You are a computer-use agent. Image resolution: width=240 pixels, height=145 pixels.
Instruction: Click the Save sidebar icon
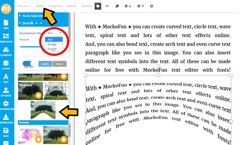(x=6, y=132)
